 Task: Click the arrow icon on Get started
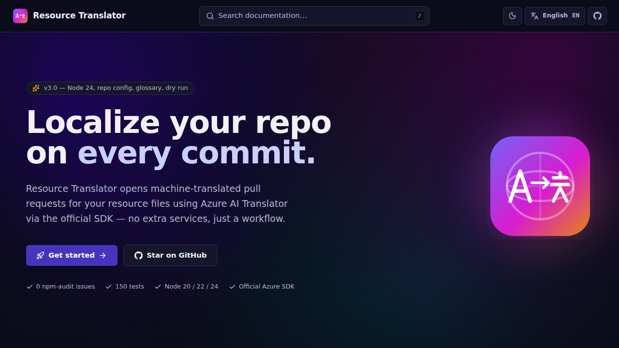pyautogui.click(x=103, y=255)
